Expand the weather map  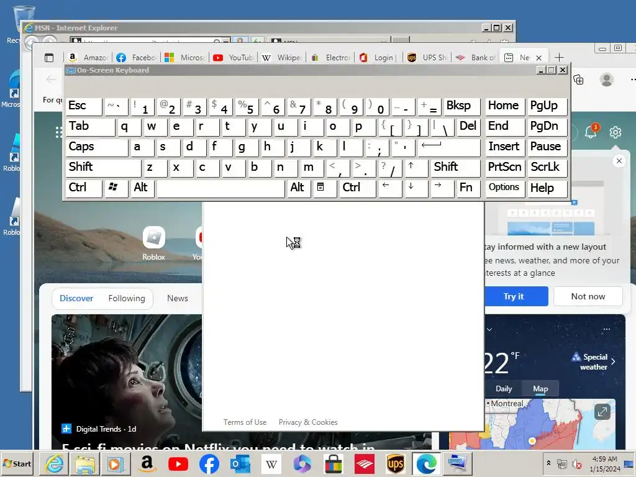click(602, 412)
